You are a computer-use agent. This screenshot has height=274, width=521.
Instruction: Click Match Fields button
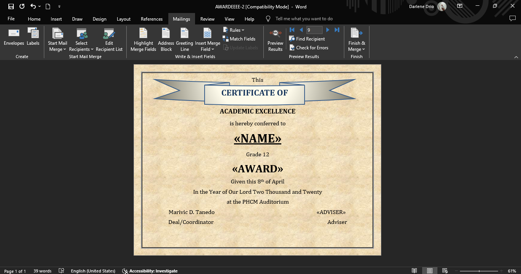click(x=239, y=39)
